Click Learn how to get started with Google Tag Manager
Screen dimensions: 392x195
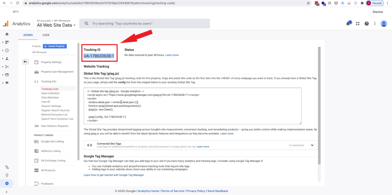[114, 175]
